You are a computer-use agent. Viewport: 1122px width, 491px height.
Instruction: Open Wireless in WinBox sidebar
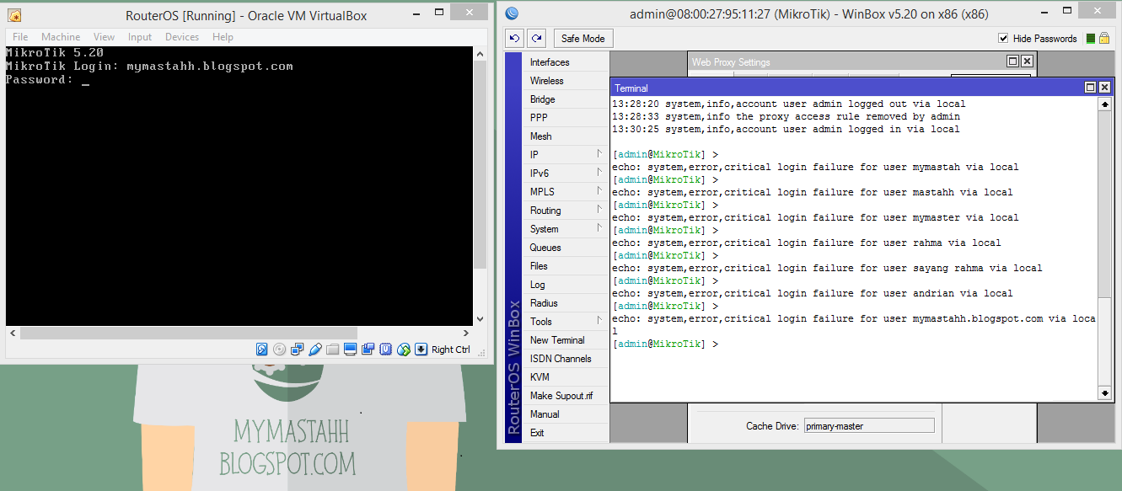[566, 81]
